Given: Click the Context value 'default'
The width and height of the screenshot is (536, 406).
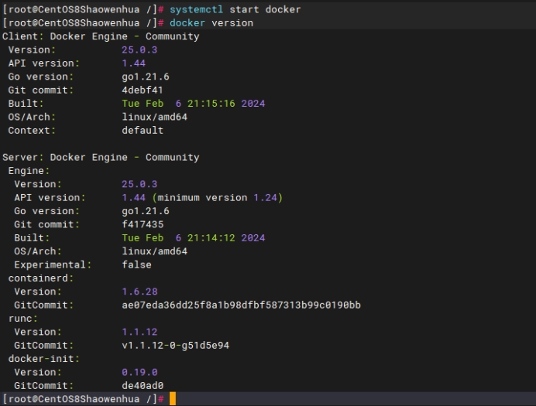Looking at the screenshot, I should pyautogui.click(x=143, y=131).
